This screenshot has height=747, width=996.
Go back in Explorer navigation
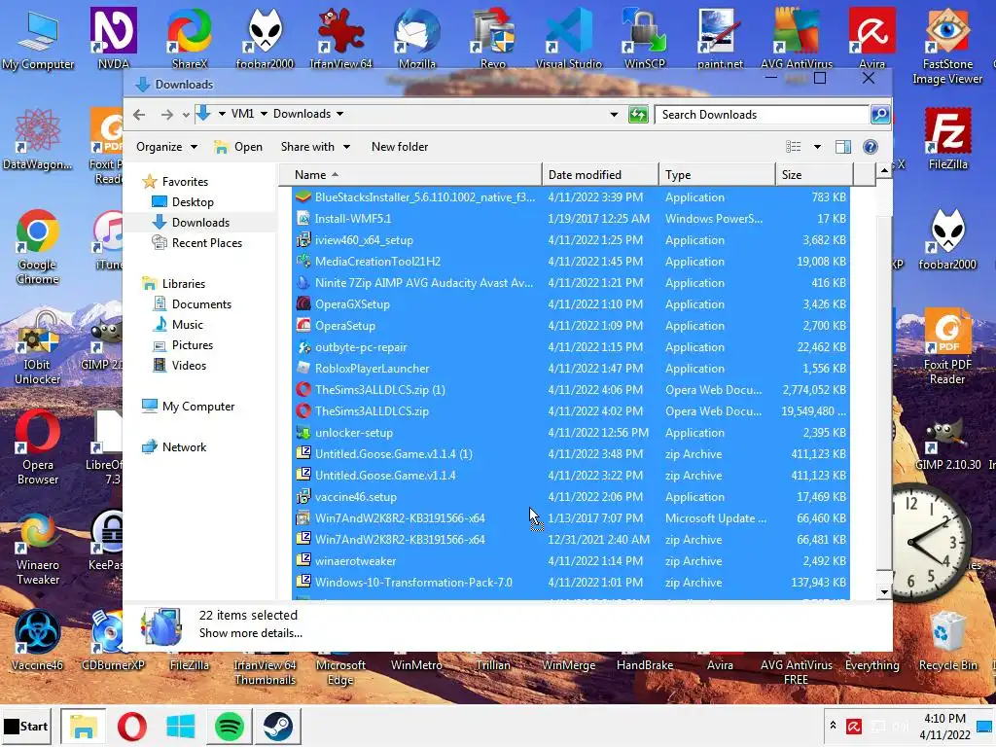click(139, 115)
